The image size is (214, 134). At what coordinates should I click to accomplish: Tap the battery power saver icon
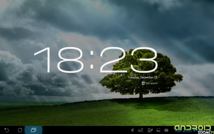point(150,130)
